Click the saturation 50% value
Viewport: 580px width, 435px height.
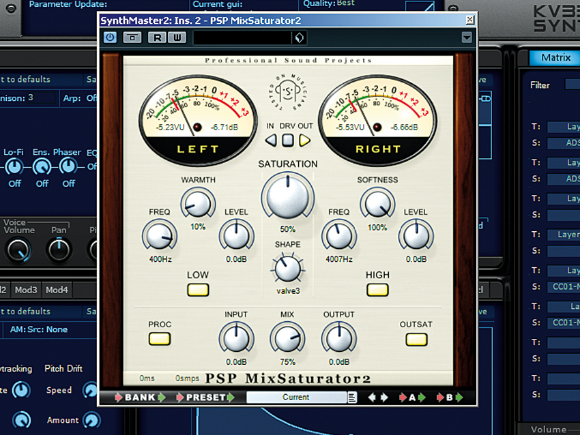pos(288,229)
